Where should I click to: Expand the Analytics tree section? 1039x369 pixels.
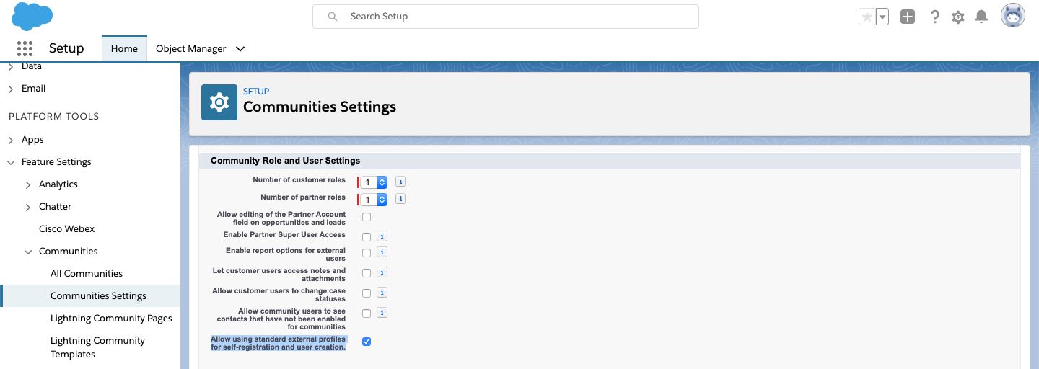[28, 184]
